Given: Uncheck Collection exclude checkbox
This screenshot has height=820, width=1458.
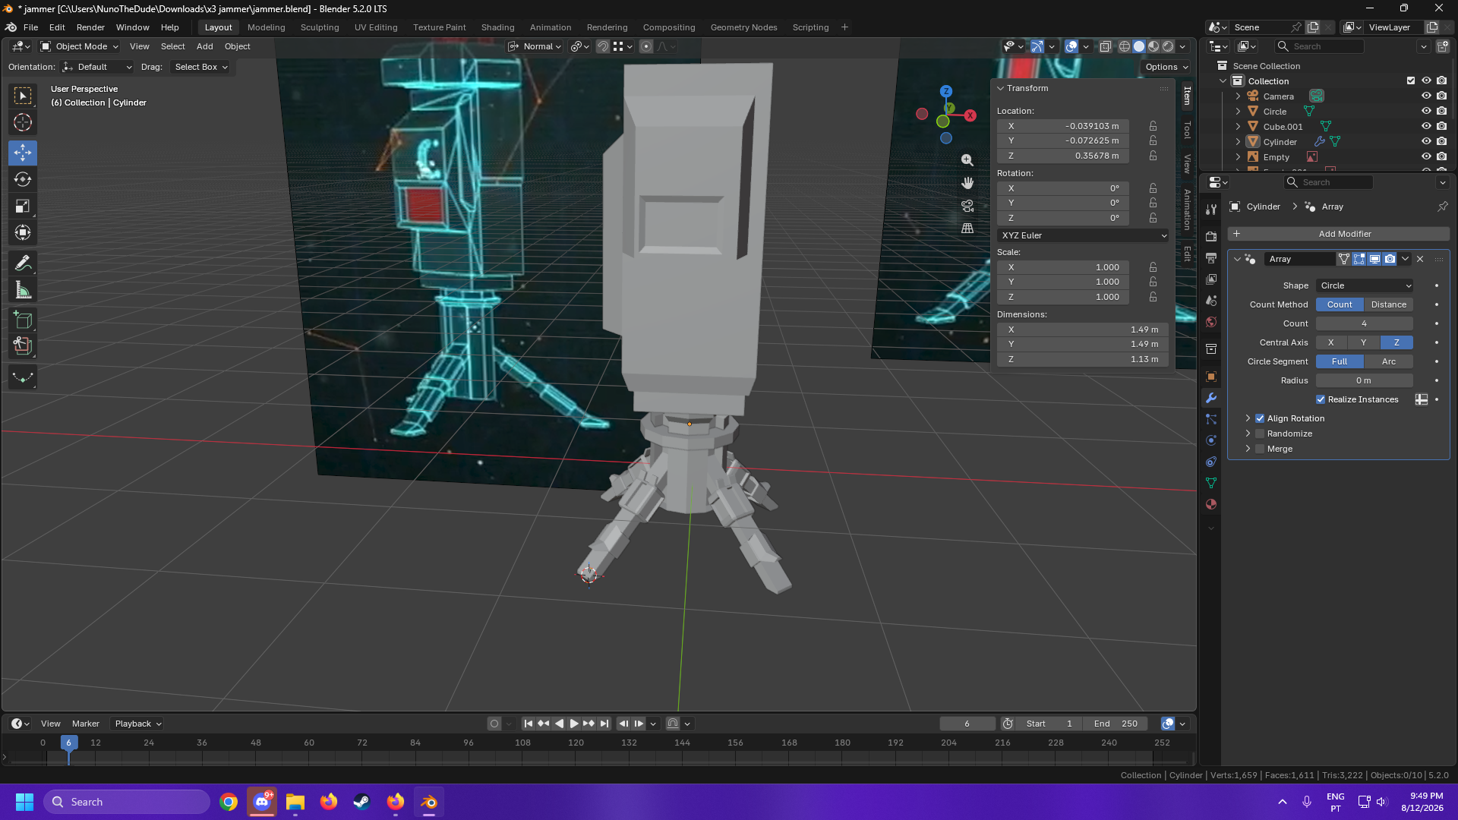Looking at the screenshot, I should [x=1411, y=81].
